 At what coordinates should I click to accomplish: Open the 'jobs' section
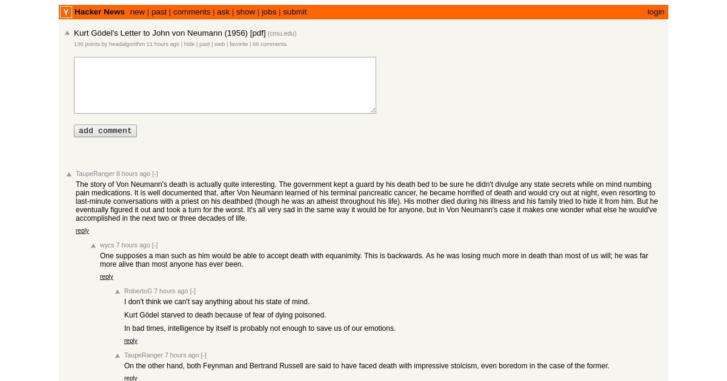point(269,12)
